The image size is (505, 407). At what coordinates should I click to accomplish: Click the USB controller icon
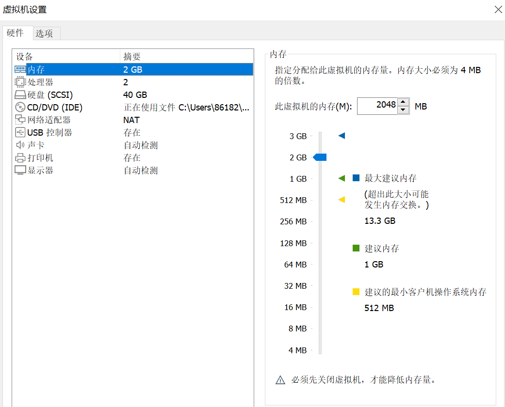point(20,133)
